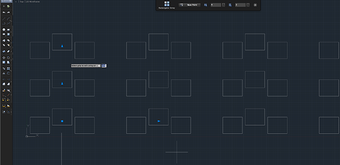This screenshot has width=340, height=165.
Task: Select the Ellipse tool
Action: tap(4, 34)
